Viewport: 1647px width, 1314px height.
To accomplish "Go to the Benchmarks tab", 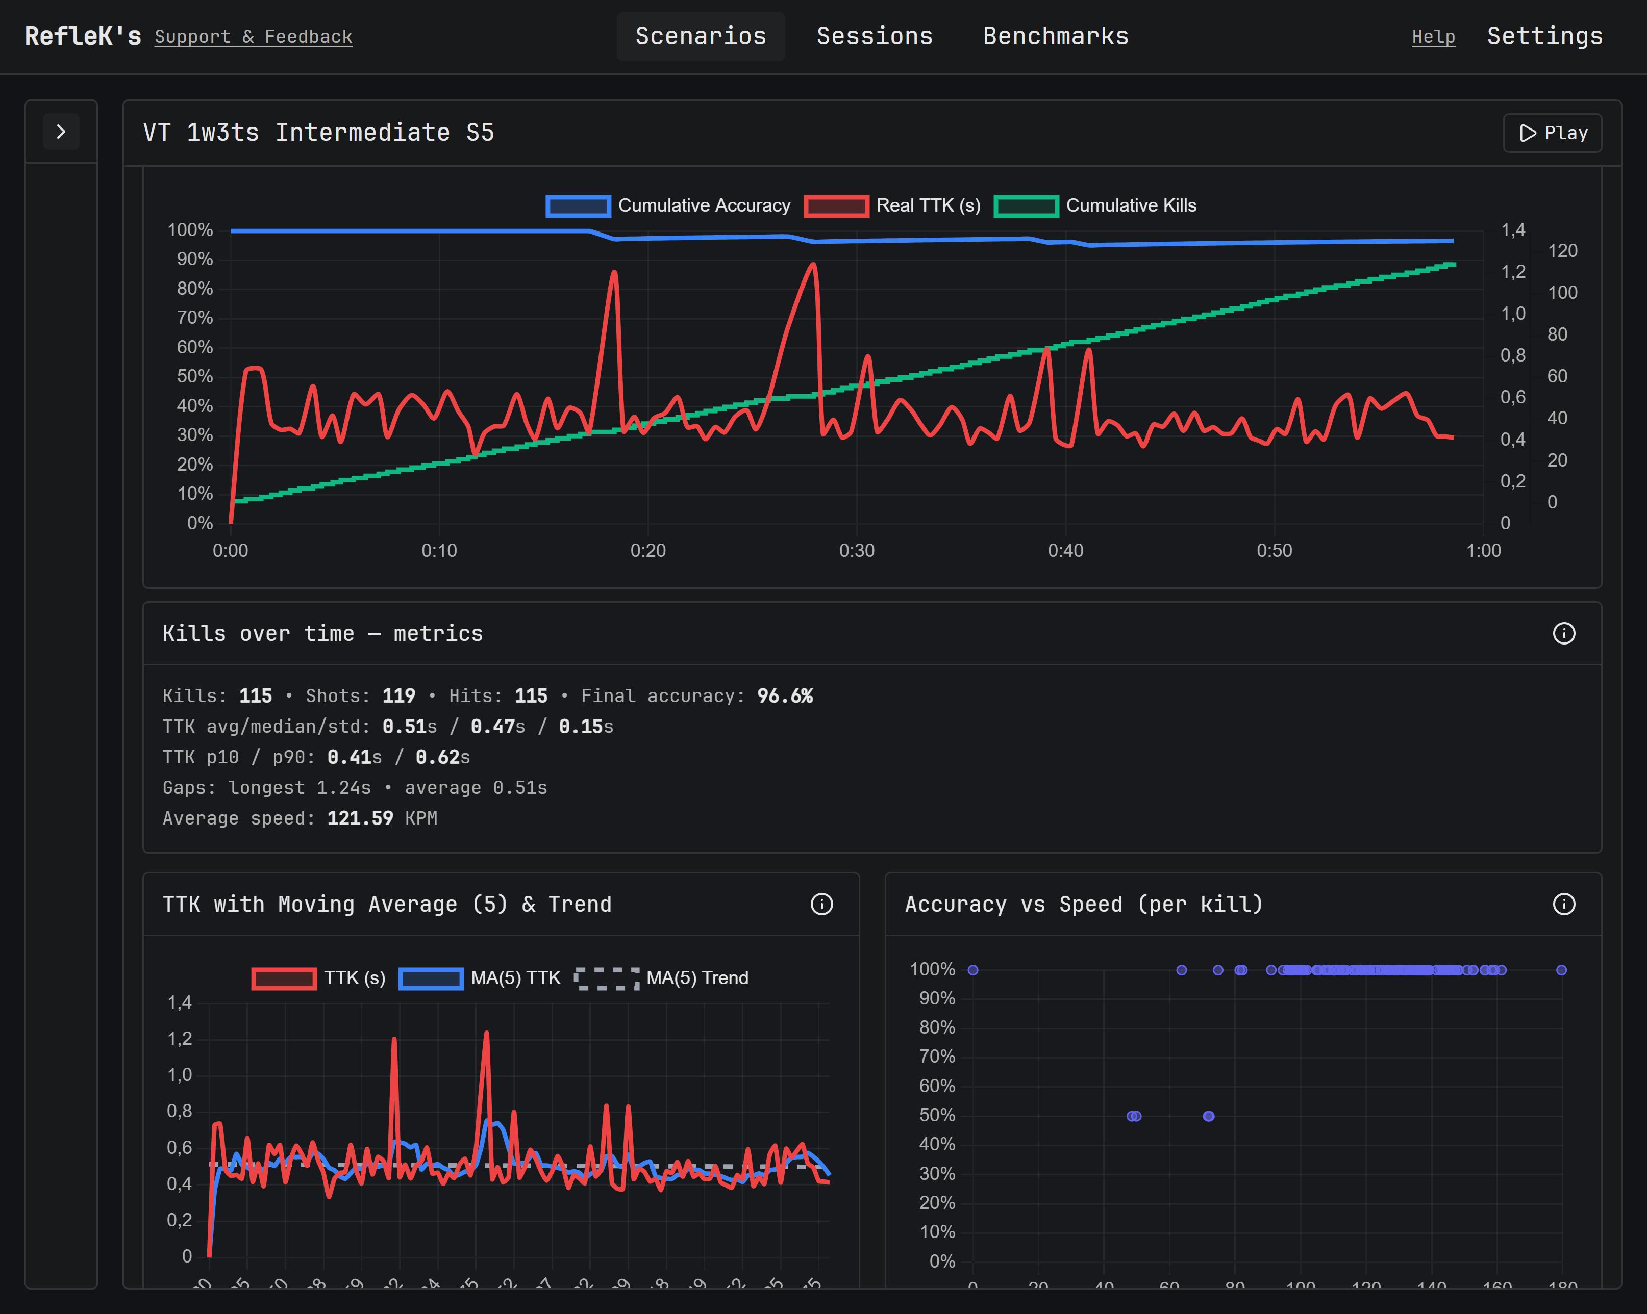I will pos(1055,37).
